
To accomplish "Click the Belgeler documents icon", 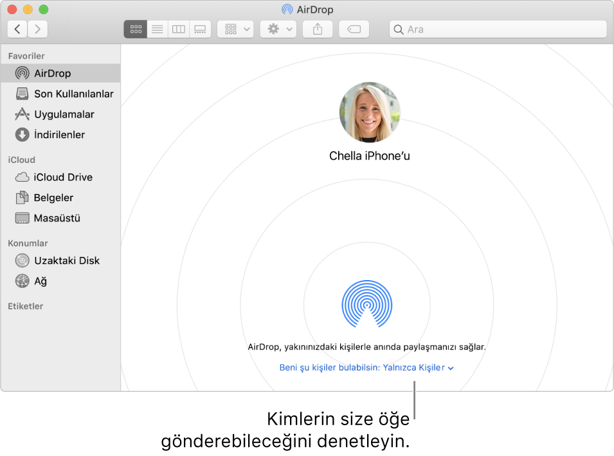I will pyautogui.click(x=23, y=198).
